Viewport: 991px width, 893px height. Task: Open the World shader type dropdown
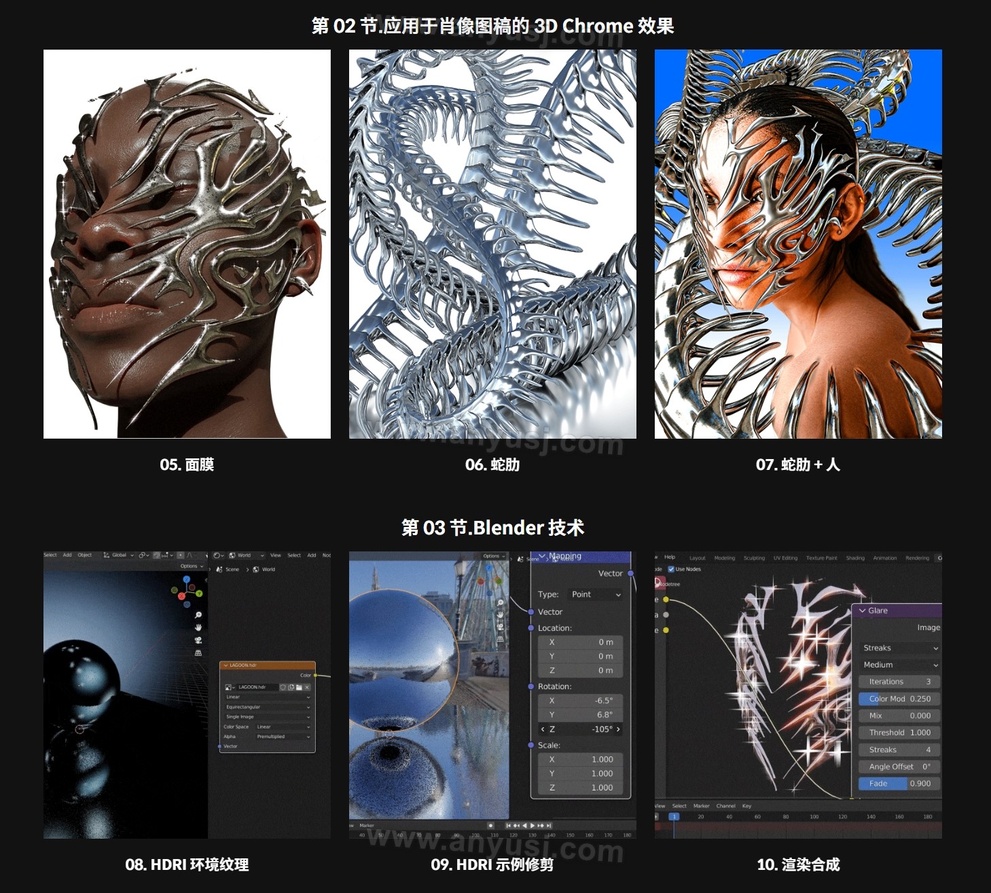247,555
